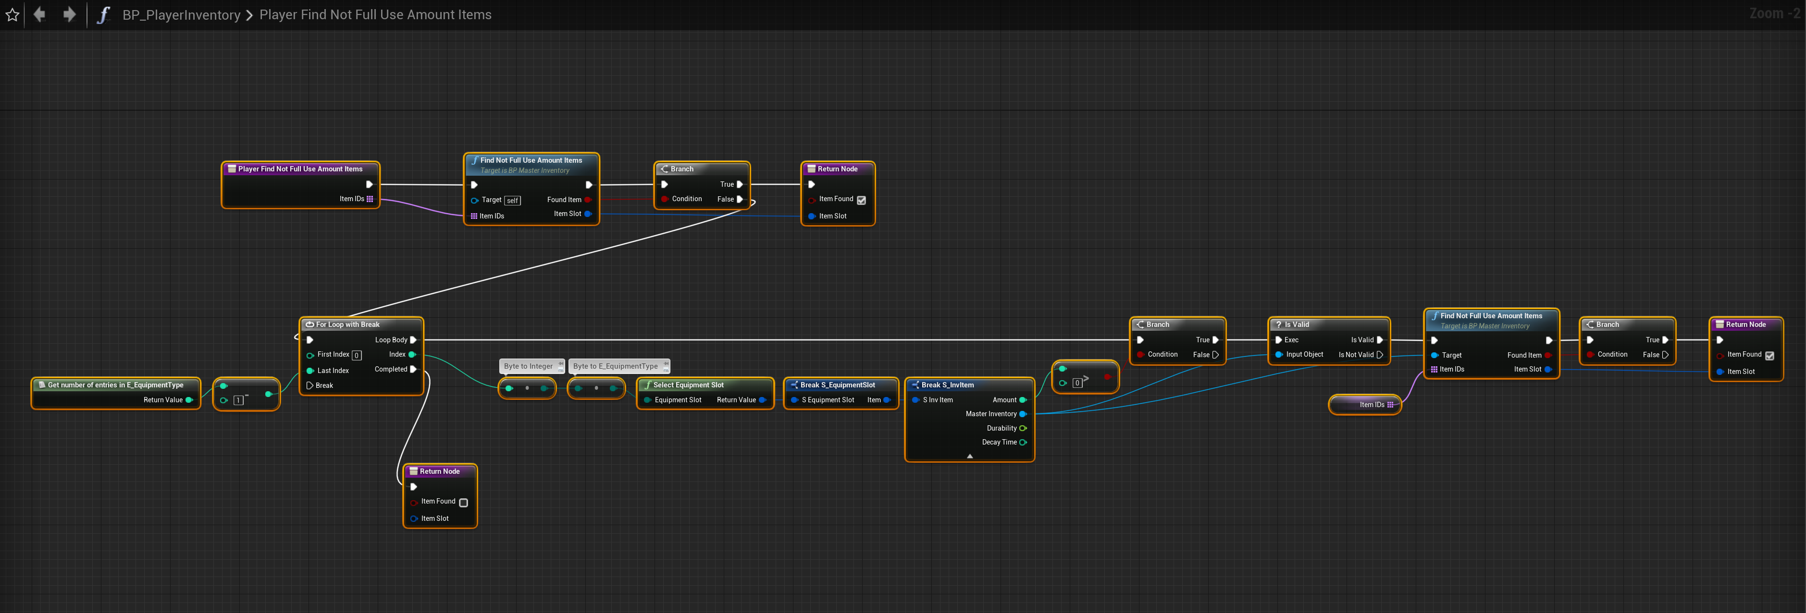Select the Player Find Not Full Use Amount Items breadcrumb
Viewport: 1806px width, 613px height.
375,15
